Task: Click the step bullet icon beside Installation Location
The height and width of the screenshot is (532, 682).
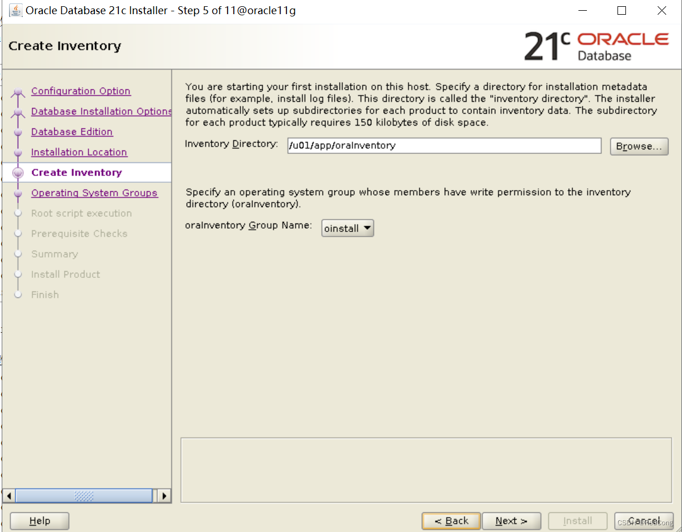Action: pyautogui.click(x=18, y=153)
